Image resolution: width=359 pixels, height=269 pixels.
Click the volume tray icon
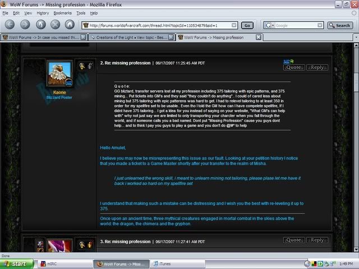pos(333,263)
